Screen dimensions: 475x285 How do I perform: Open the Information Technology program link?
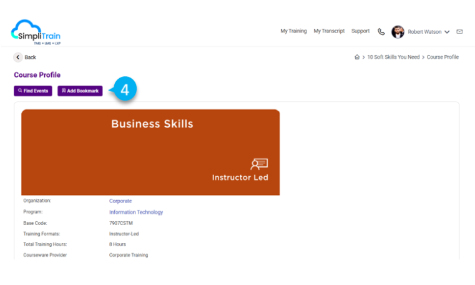coord(136,212)
